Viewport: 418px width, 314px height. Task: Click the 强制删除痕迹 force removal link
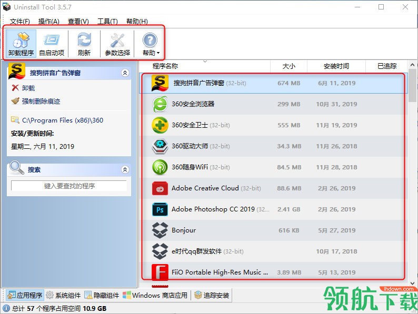tap(41, 101)
